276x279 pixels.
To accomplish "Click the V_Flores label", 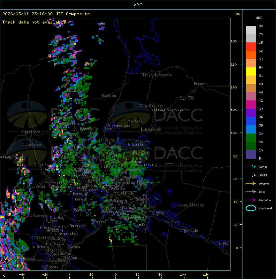I will (x=50, y=267).
